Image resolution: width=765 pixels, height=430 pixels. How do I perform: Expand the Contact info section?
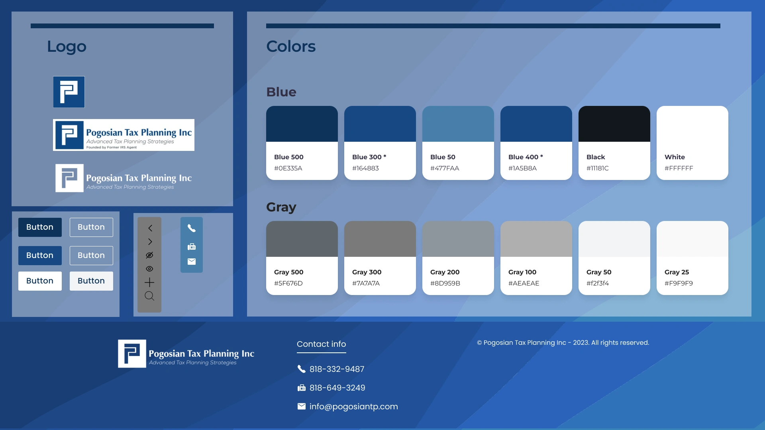click(322, 344)
